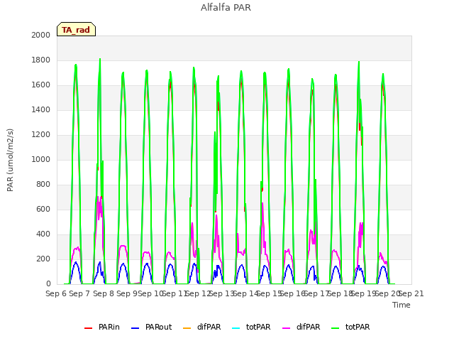Select the PARout legend label
The height and width of the screenshot is (341, 454).
tap(158, 327)
